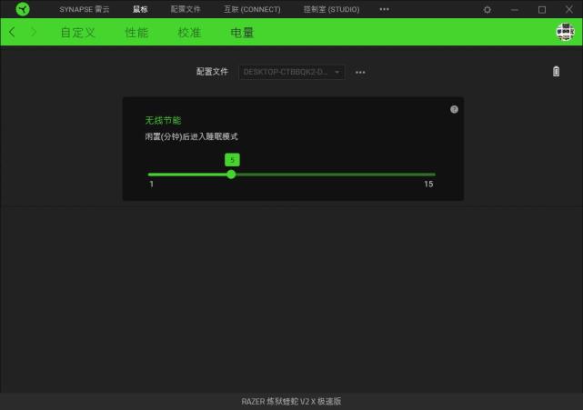This screenshot has width=583, height=410.
Task: Click the 闲置(分钟)后进入睡眠模式 label
Action: 191,136
